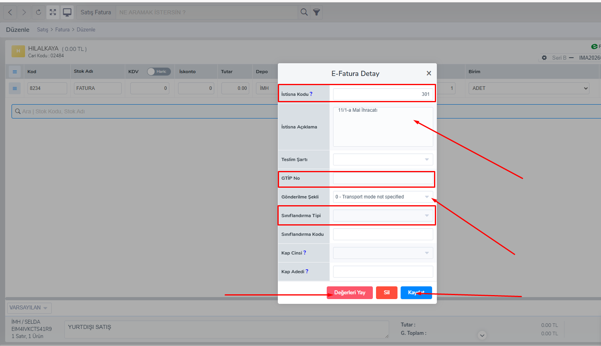
Task: Click the Stok Adı field showing FATURA
Action: tap(98, 88)
